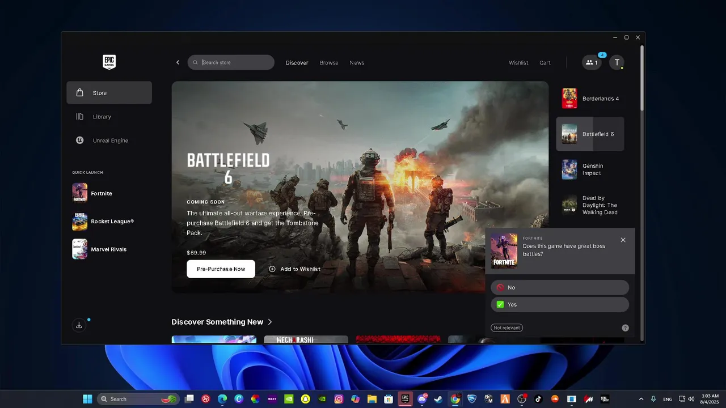Launch Fortnite from Quick Launch

(x=92, y=193)
